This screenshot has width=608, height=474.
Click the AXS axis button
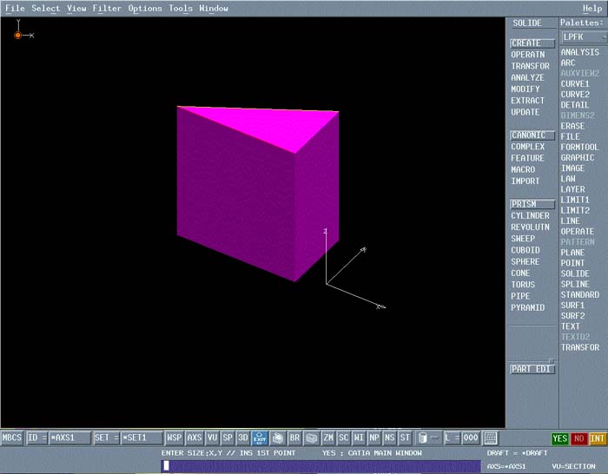click(x=195, y=438)
